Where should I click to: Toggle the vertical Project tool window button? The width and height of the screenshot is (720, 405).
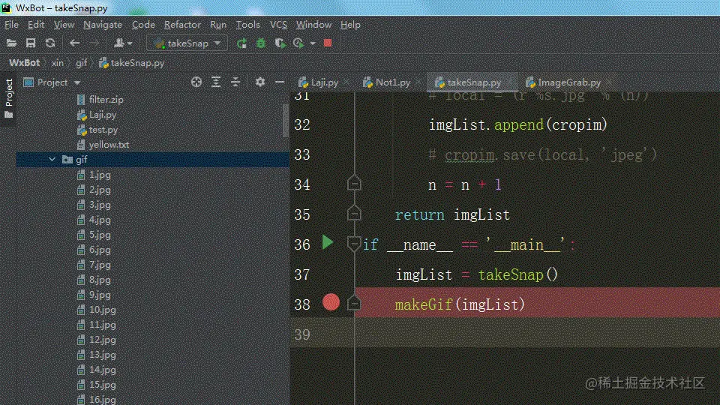9,98
